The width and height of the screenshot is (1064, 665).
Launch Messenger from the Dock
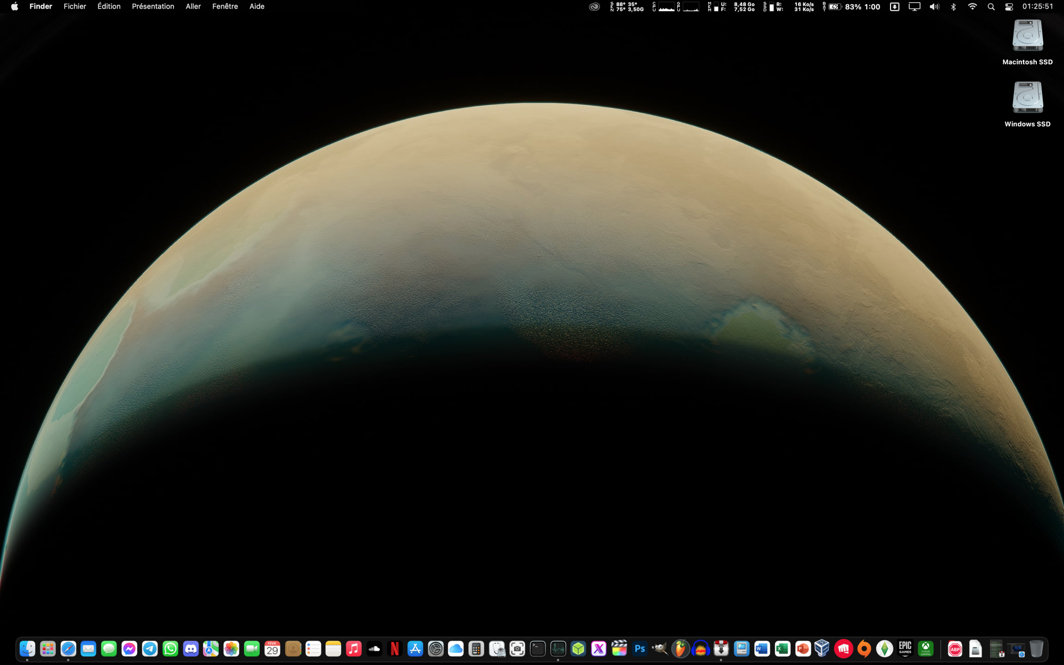pos(129,649)
